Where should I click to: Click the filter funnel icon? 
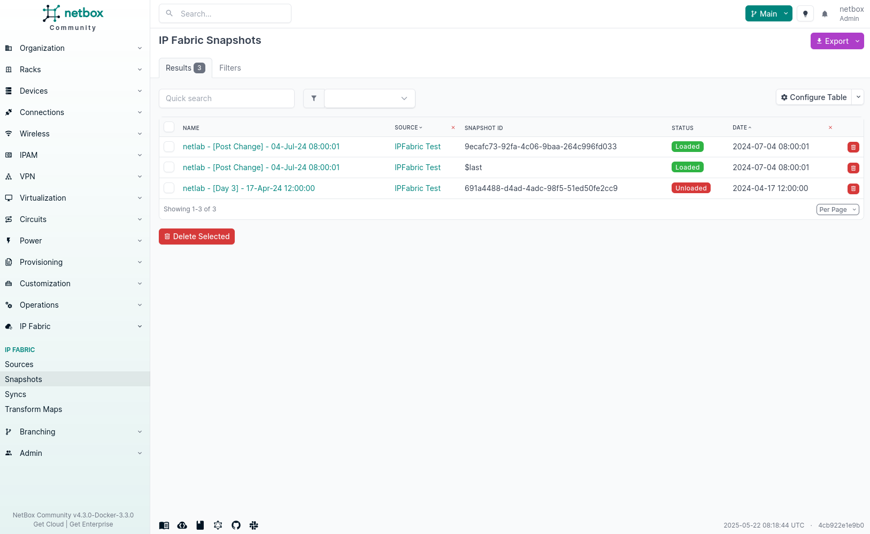(314, 98)
